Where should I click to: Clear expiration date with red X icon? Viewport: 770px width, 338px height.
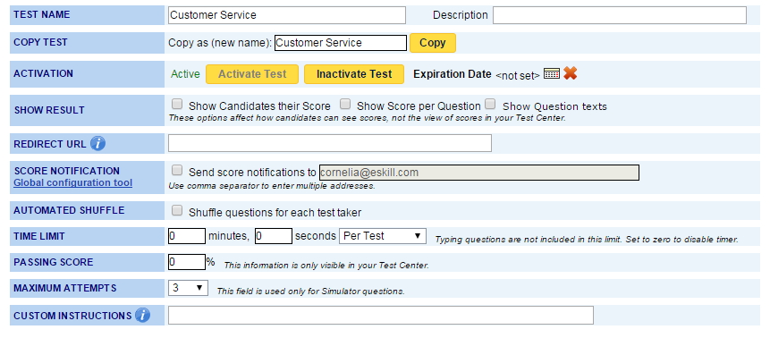point(571,73)
